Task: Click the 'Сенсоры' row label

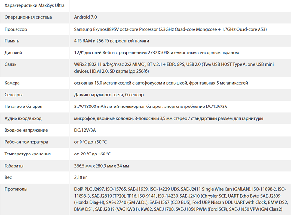Action: click(14, 95)
